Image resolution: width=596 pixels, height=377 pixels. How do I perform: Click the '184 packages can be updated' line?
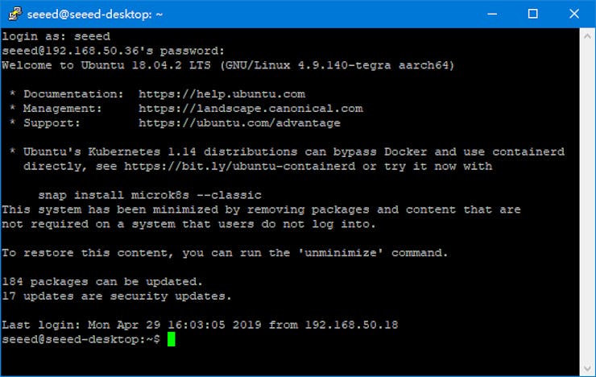[x=102, y=282]
